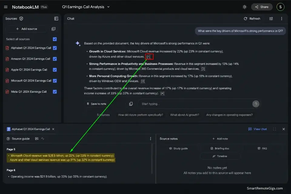Toggle the Select all sources checkbox

55,39
